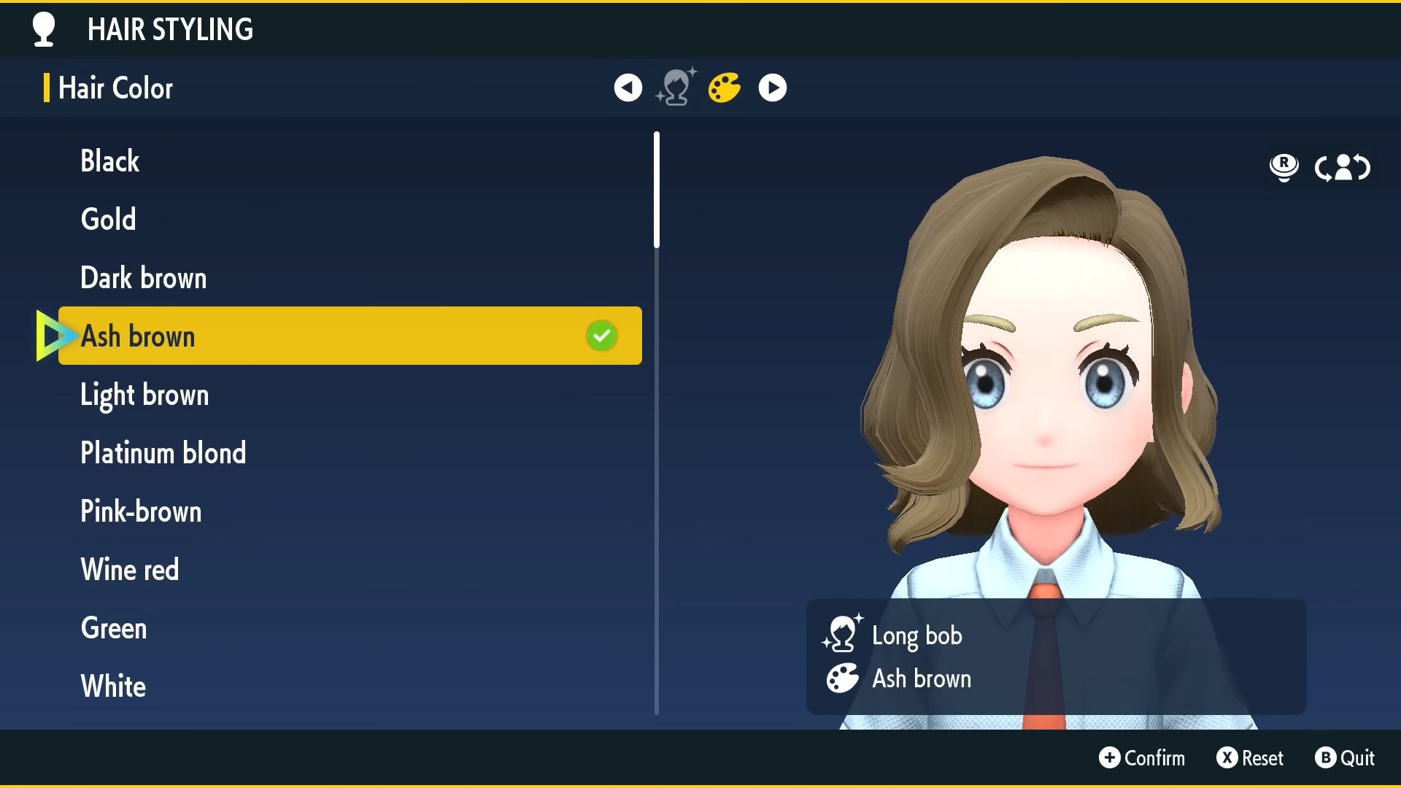Click the R stick zoom icon
This screenshot has height=788, width=1401.
(1284, 168)
